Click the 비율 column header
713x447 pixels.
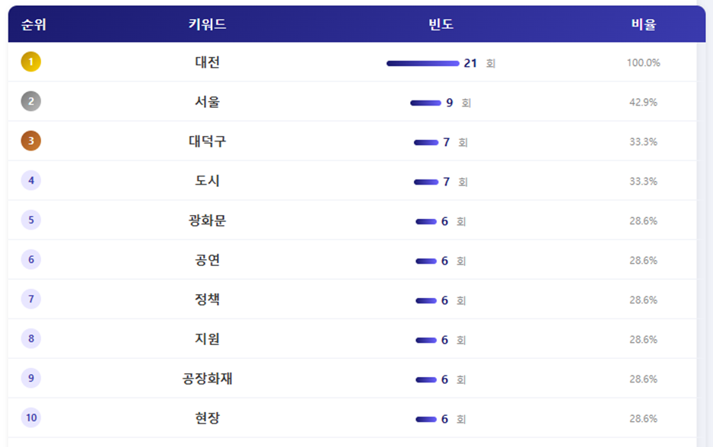click(643, 24)
